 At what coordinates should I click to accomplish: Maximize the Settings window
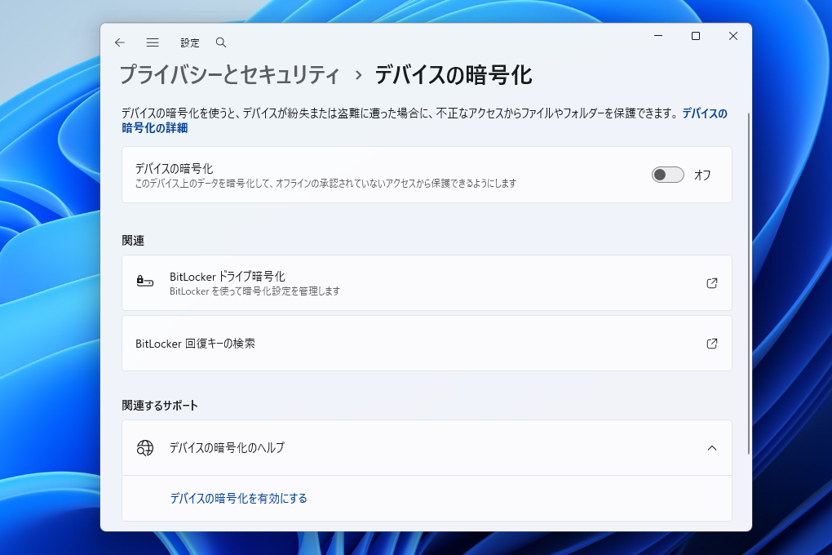click(695, 36)
